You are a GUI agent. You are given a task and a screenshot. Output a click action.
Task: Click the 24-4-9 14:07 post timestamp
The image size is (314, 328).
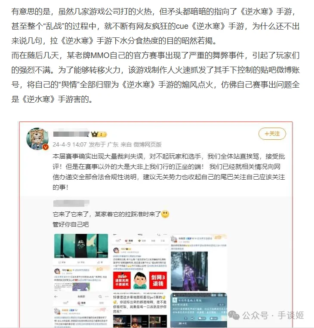[70, 144]
